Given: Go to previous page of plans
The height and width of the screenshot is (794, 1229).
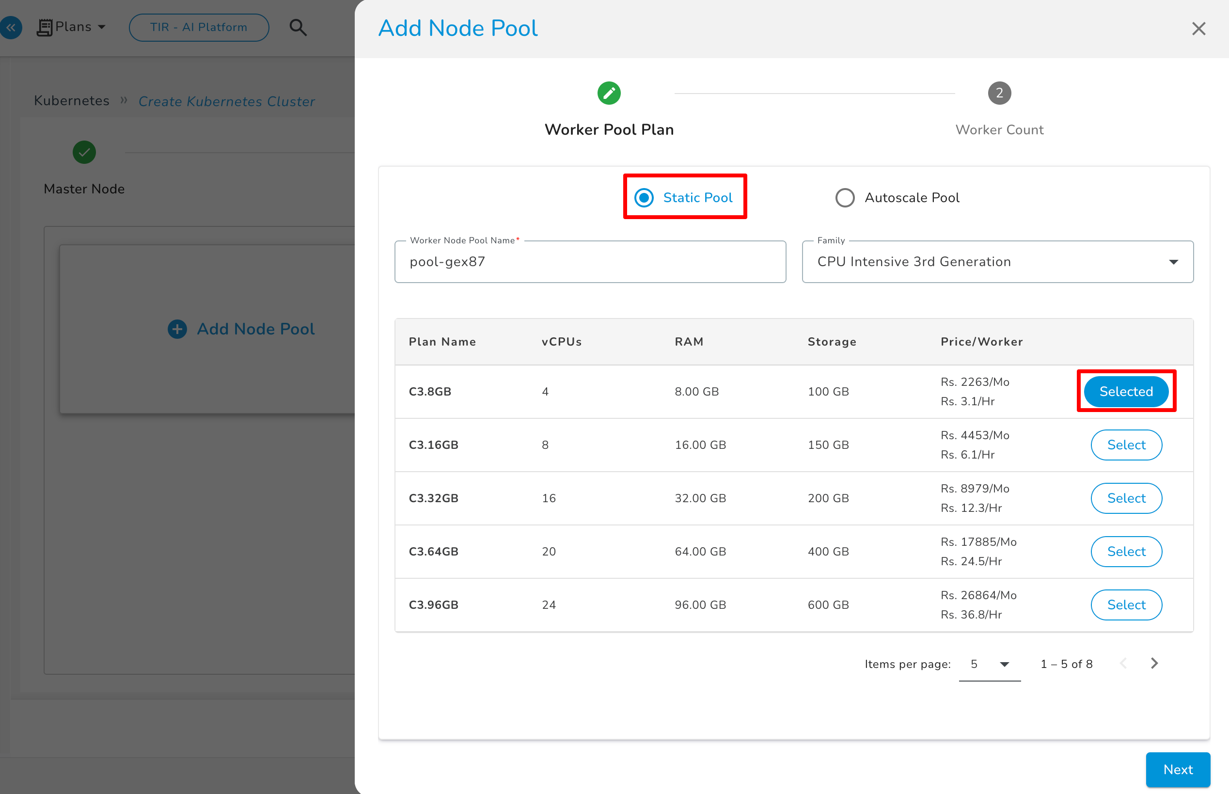Looking at the screenshot, I should [x=1123, y=663].
